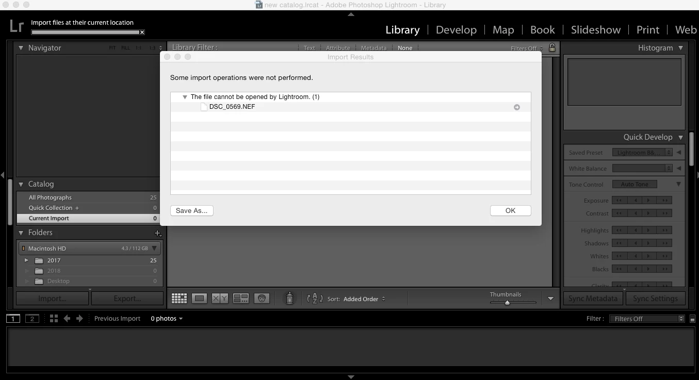This screenshot has width=699, height=380.
Task: Open the Filters Off dropdown in filmstrip
Action: pyautogui.click(x=647, y=319)
